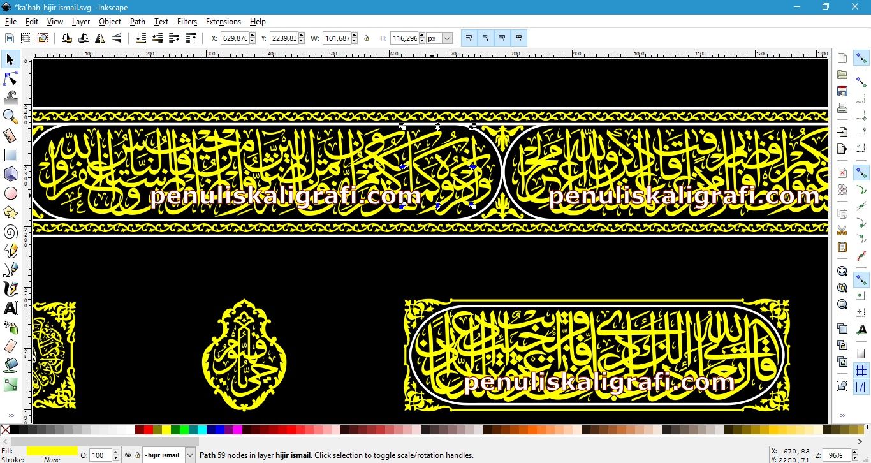Lower selection to bottom
This screenshot has width=871, height=463.
(x=142, y=38)
